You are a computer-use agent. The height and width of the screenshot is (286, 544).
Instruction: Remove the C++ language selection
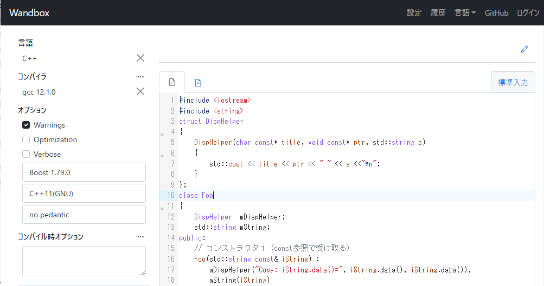pyautogui.click(x=140, y=58)
